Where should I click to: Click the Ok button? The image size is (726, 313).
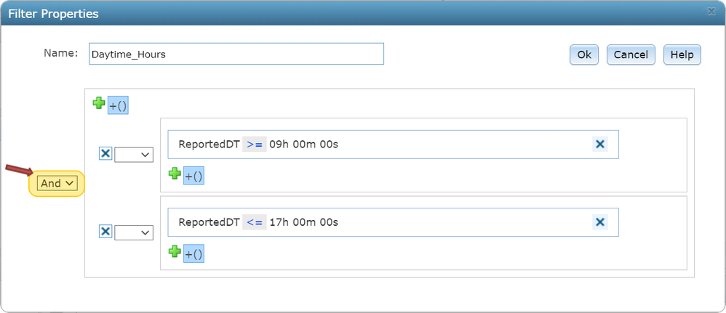pos(584,54)
